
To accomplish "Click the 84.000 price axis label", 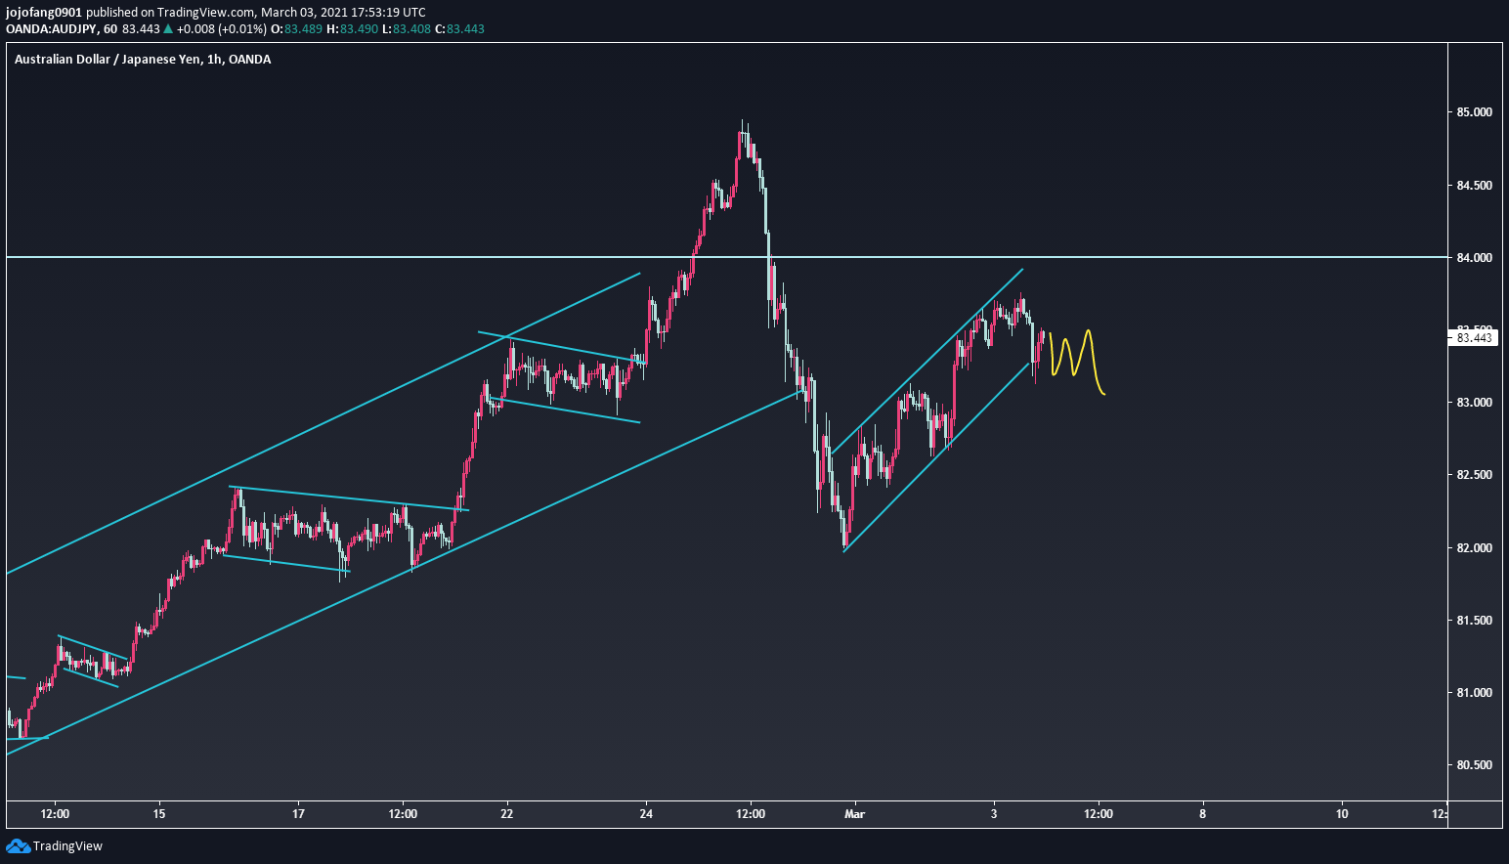I will point(1474,258).
